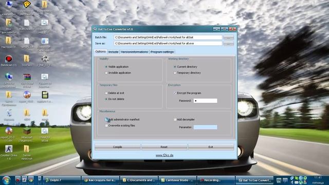
Task: Switch to Recording... taskbar window
Action: tap(216, 180)
